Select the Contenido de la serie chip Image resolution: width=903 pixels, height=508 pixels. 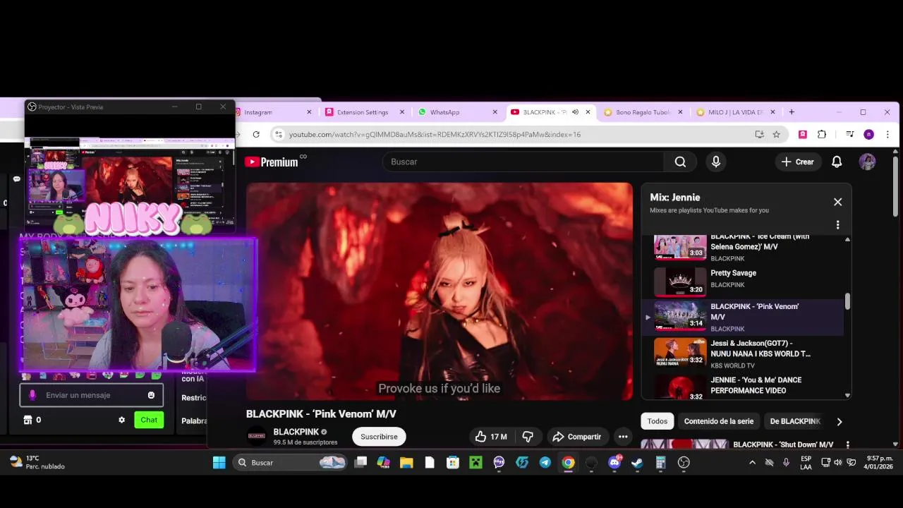pyautogui.click(x=718, y=421)
